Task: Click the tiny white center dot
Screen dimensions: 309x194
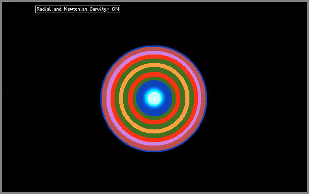Action: point(154,99)
